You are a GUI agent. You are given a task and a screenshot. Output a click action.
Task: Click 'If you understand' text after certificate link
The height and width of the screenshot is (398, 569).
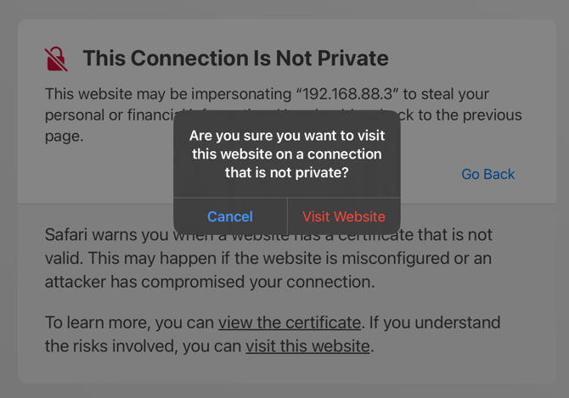pyautogui.click(x=435, y=322)
